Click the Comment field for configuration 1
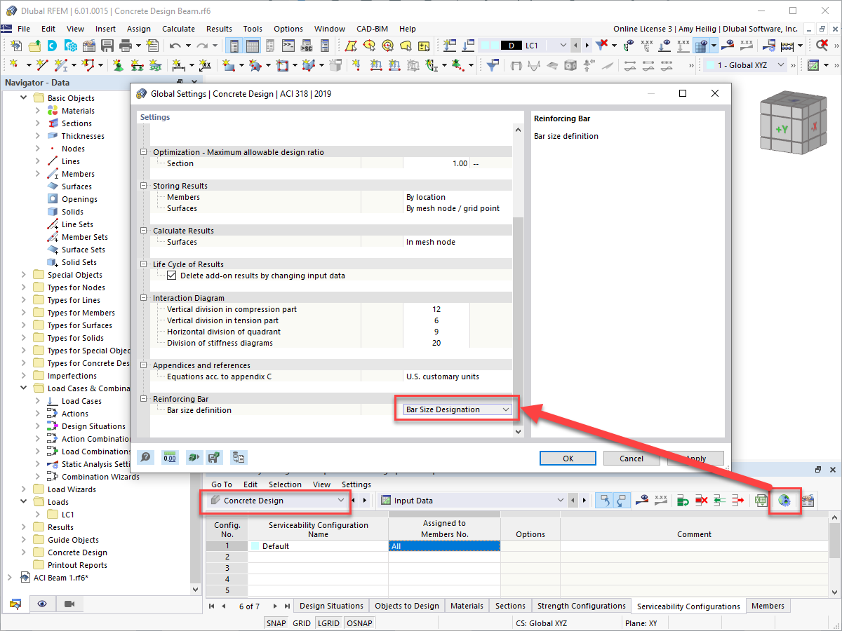 [694, 545]
